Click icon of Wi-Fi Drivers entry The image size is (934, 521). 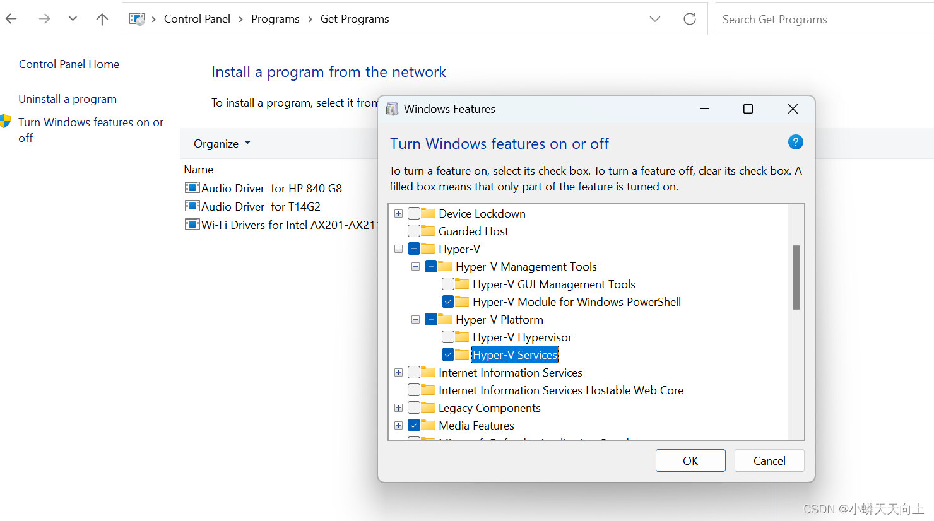click(x=192, y=224)
